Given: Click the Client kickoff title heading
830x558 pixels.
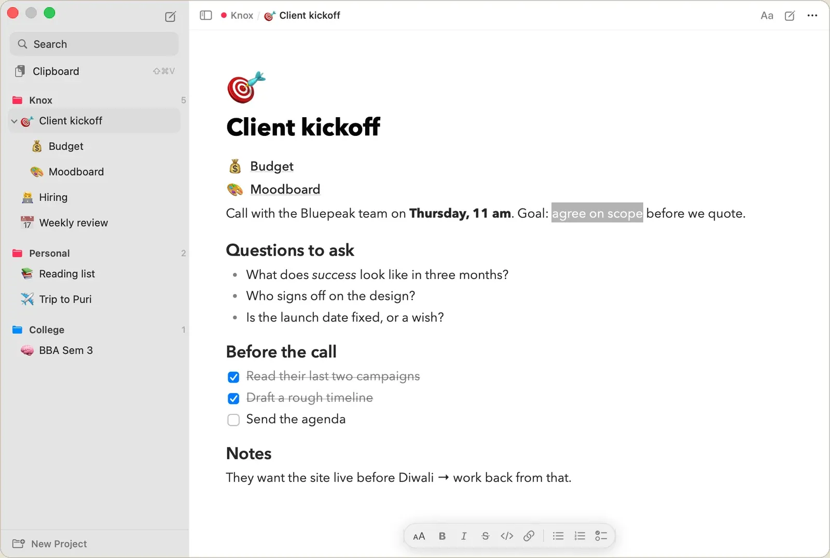Looking at the screenshot, I should (303, 127).
